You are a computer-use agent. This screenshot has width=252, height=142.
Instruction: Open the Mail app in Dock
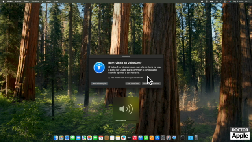point(78,138)
